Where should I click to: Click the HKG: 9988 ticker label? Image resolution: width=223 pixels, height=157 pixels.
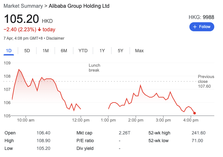201,17
